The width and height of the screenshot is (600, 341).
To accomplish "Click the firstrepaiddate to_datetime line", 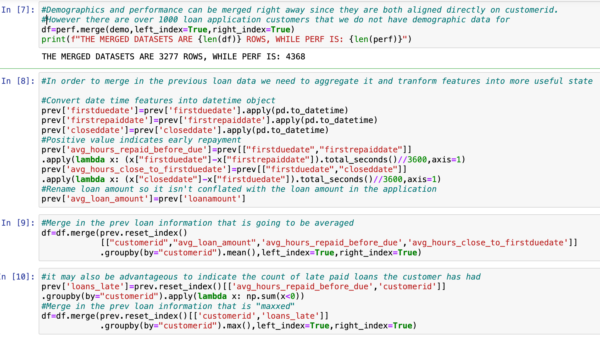I will (x=209, y=120).
